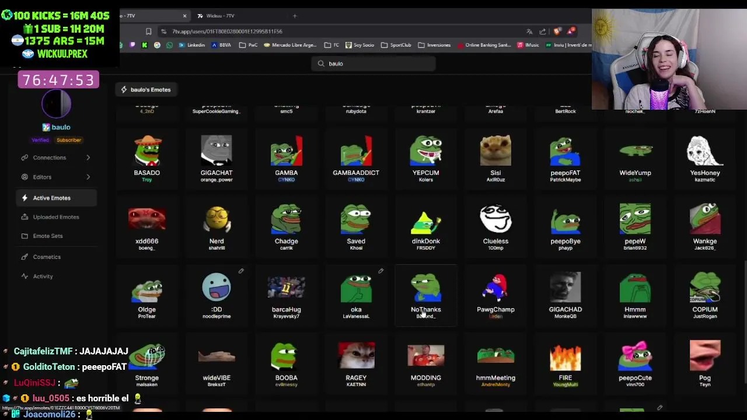
Task: Click the YesHoney emote
Action: 705,159
